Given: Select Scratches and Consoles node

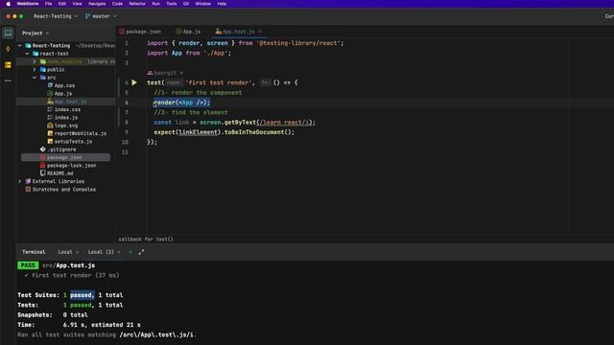Looking at the screenshot, I should (x=64, y=190).
